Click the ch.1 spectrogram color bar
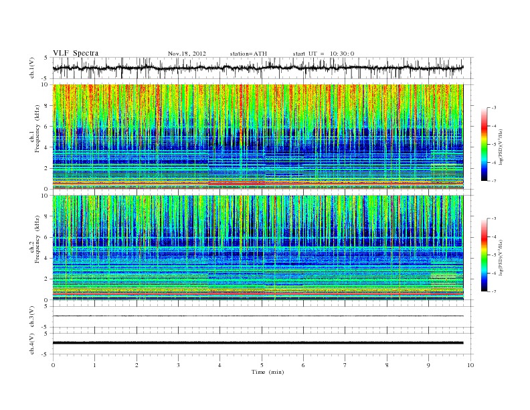 point(484,145)
